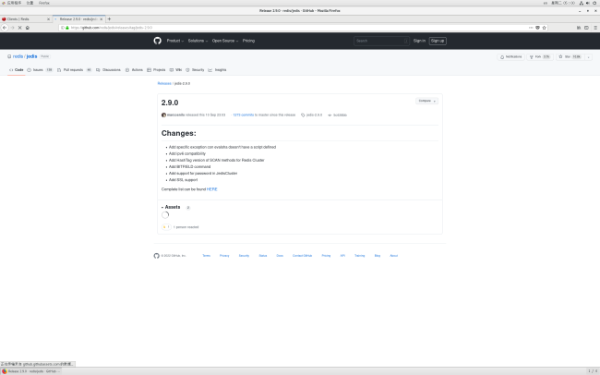This screenshot has width=600, height=375.
Task: Open the footer About link
Action: pyautogui.click(x=394, y=256)
